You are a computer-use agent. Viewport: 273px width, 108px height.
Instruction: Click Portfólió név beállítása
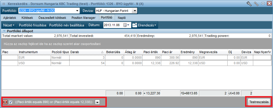click(x=67, y=25)
